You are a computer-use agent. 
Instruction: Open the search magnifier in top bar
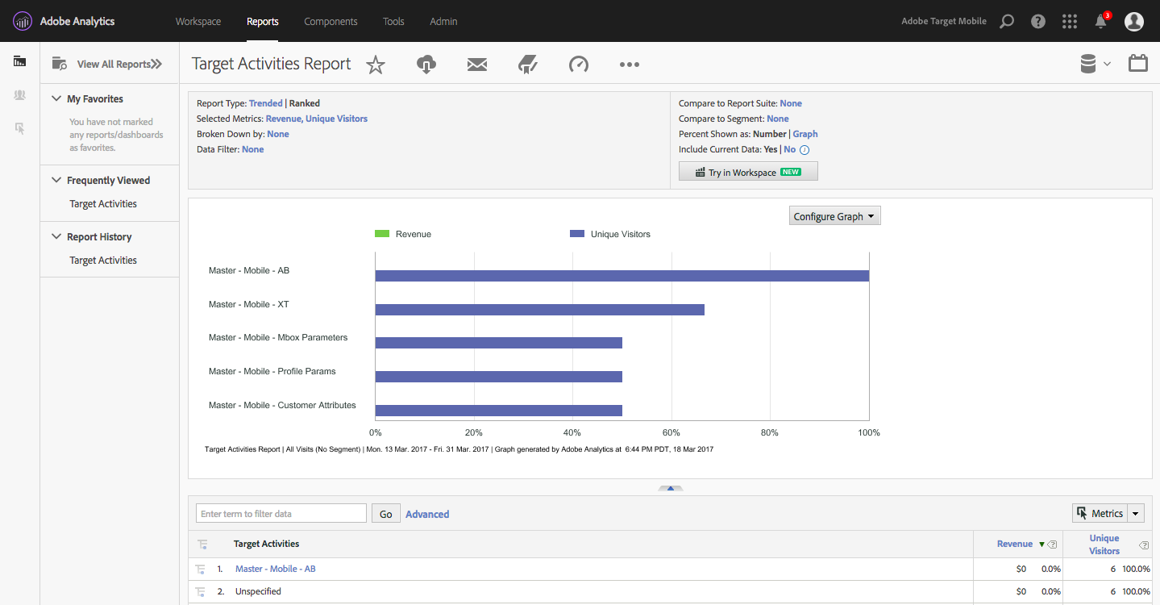click(1006, 22)
